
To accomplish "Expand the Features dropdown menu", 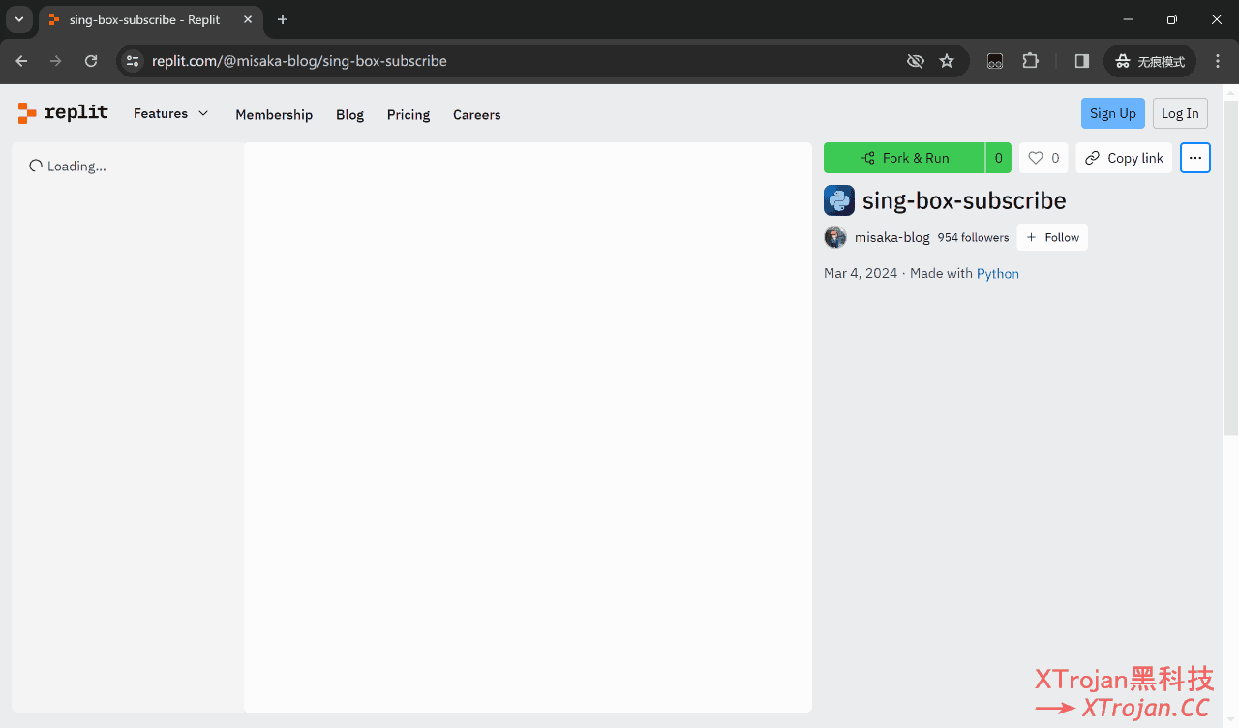I will click(x=171, y=113).
